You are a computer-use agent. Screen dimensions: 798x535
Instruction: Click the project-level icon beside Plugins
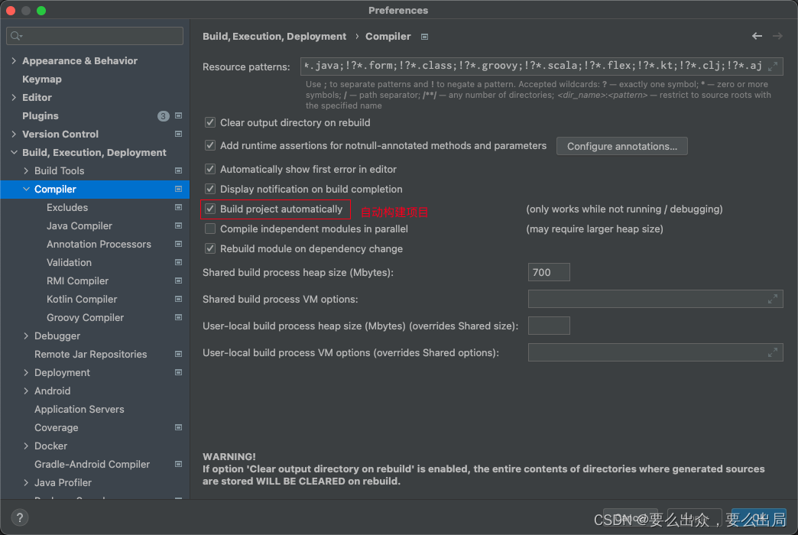point(178,116)
